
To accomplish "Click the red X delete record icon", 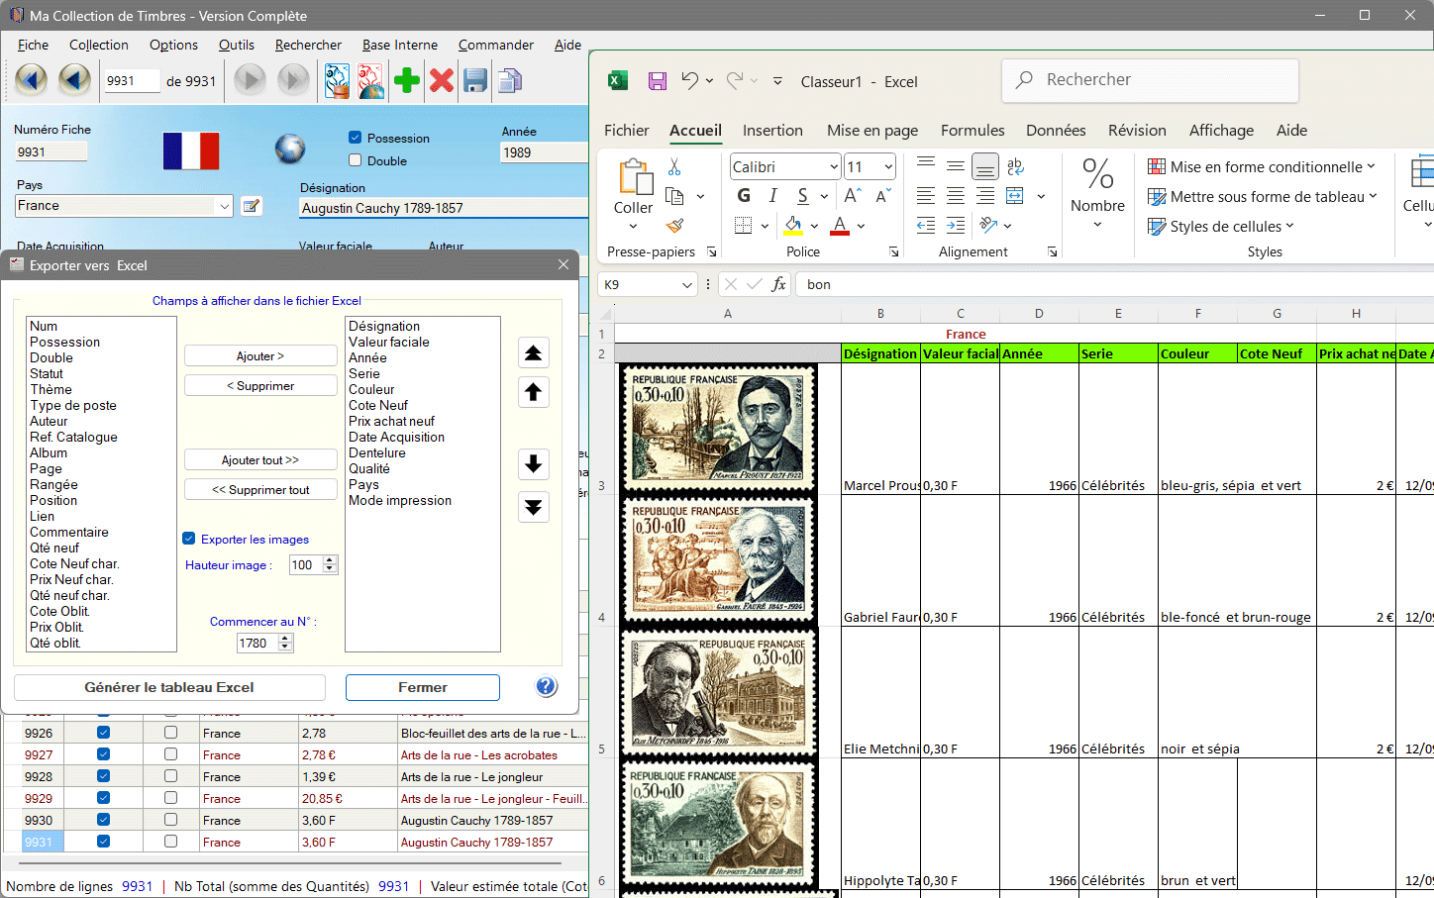I will point(442,81).
